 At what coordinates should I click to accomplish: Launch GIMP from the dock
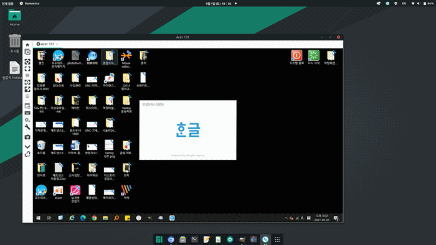tap(242, 239)
